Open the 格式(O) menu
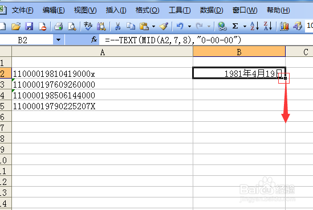This screenshot has height=210, width=313. (147, 10)
